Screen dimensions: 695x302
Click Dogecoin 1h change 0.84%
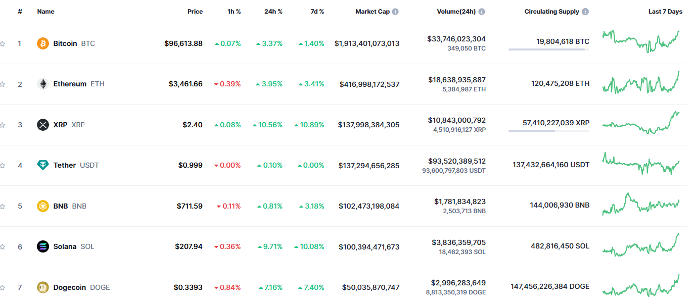click(227, 287)
